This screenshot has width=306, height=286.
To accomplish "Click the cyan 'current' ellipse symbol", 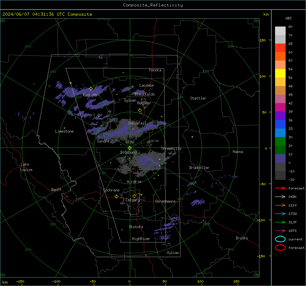I will (x=280, y=239).
